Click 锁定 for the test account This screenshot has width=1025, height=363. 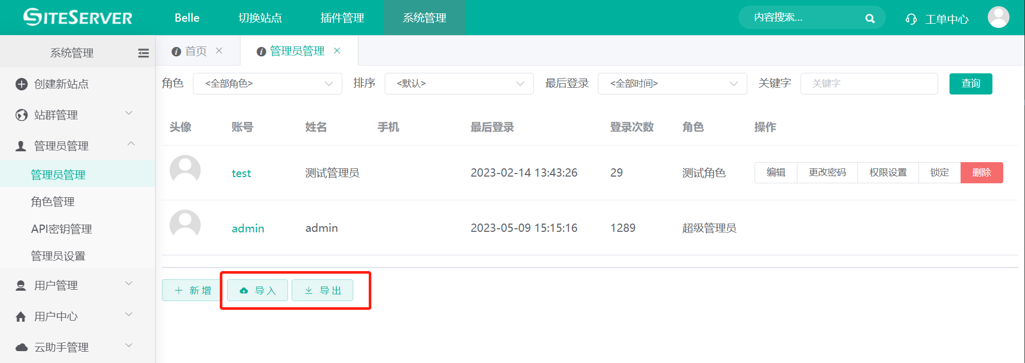pyautogui.click(x=940, y=172)
